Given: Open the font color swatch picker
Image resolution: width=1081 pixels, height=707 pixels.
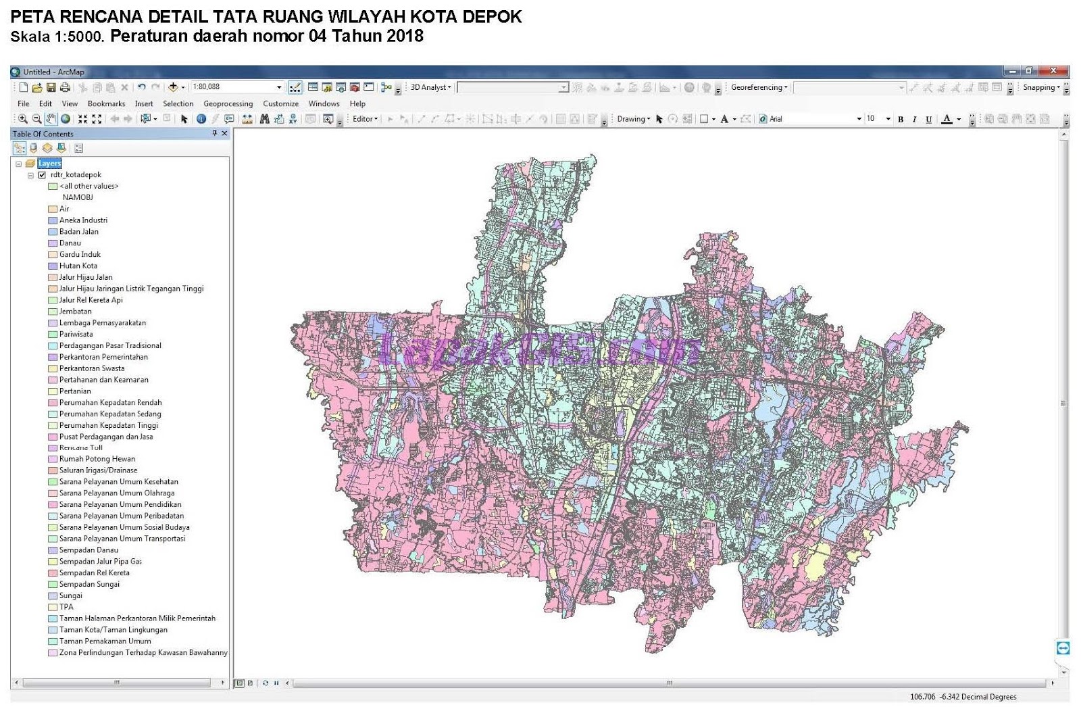Looking at the screenshot, I should (x=958, y=119).
